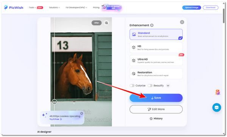Click the before/after slider handle
This screenshot has width=227, height=137.
(54, 102)
